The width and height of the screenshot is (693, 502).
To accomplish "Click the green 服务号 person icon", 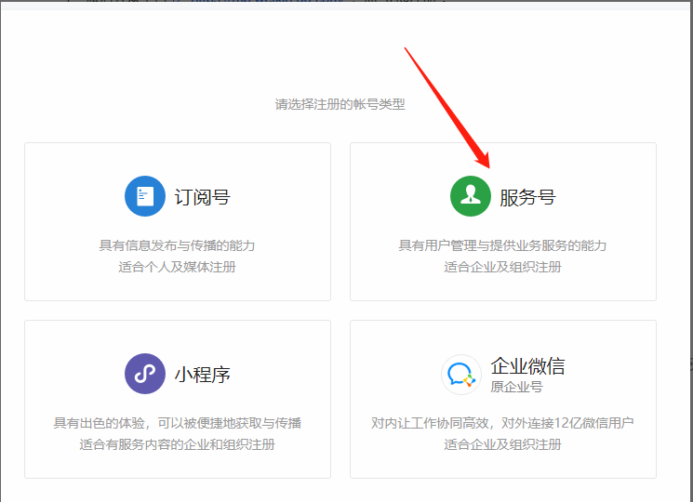I will tap(470, 196).
